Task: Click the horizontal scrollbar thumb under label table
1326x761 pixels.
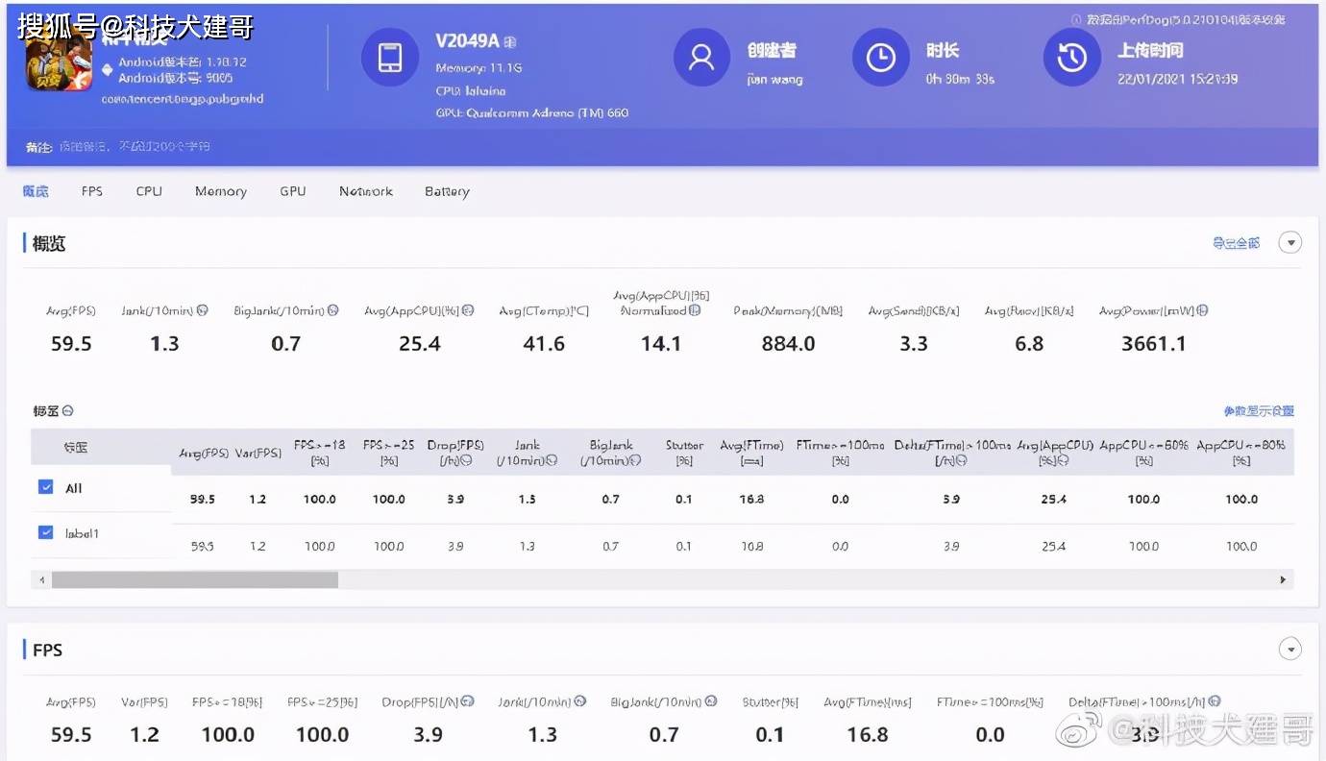Action: point(195,580)
